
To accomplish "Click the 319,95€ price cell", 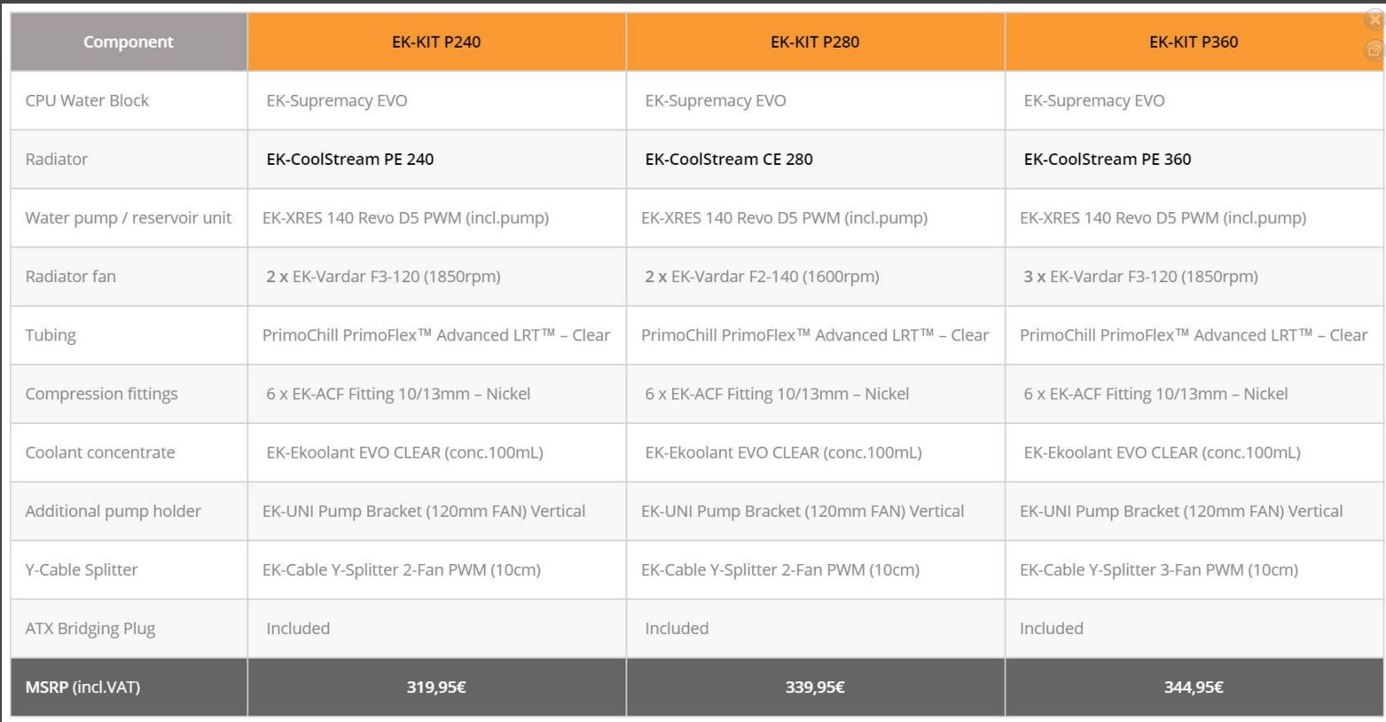I will coord(436,687).
